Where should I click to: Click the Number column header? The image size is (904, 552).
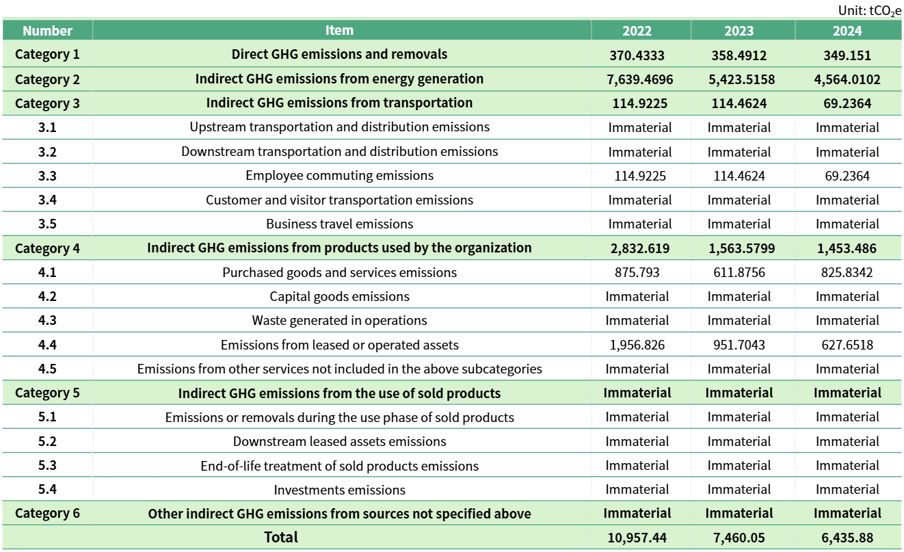point(47,30)
